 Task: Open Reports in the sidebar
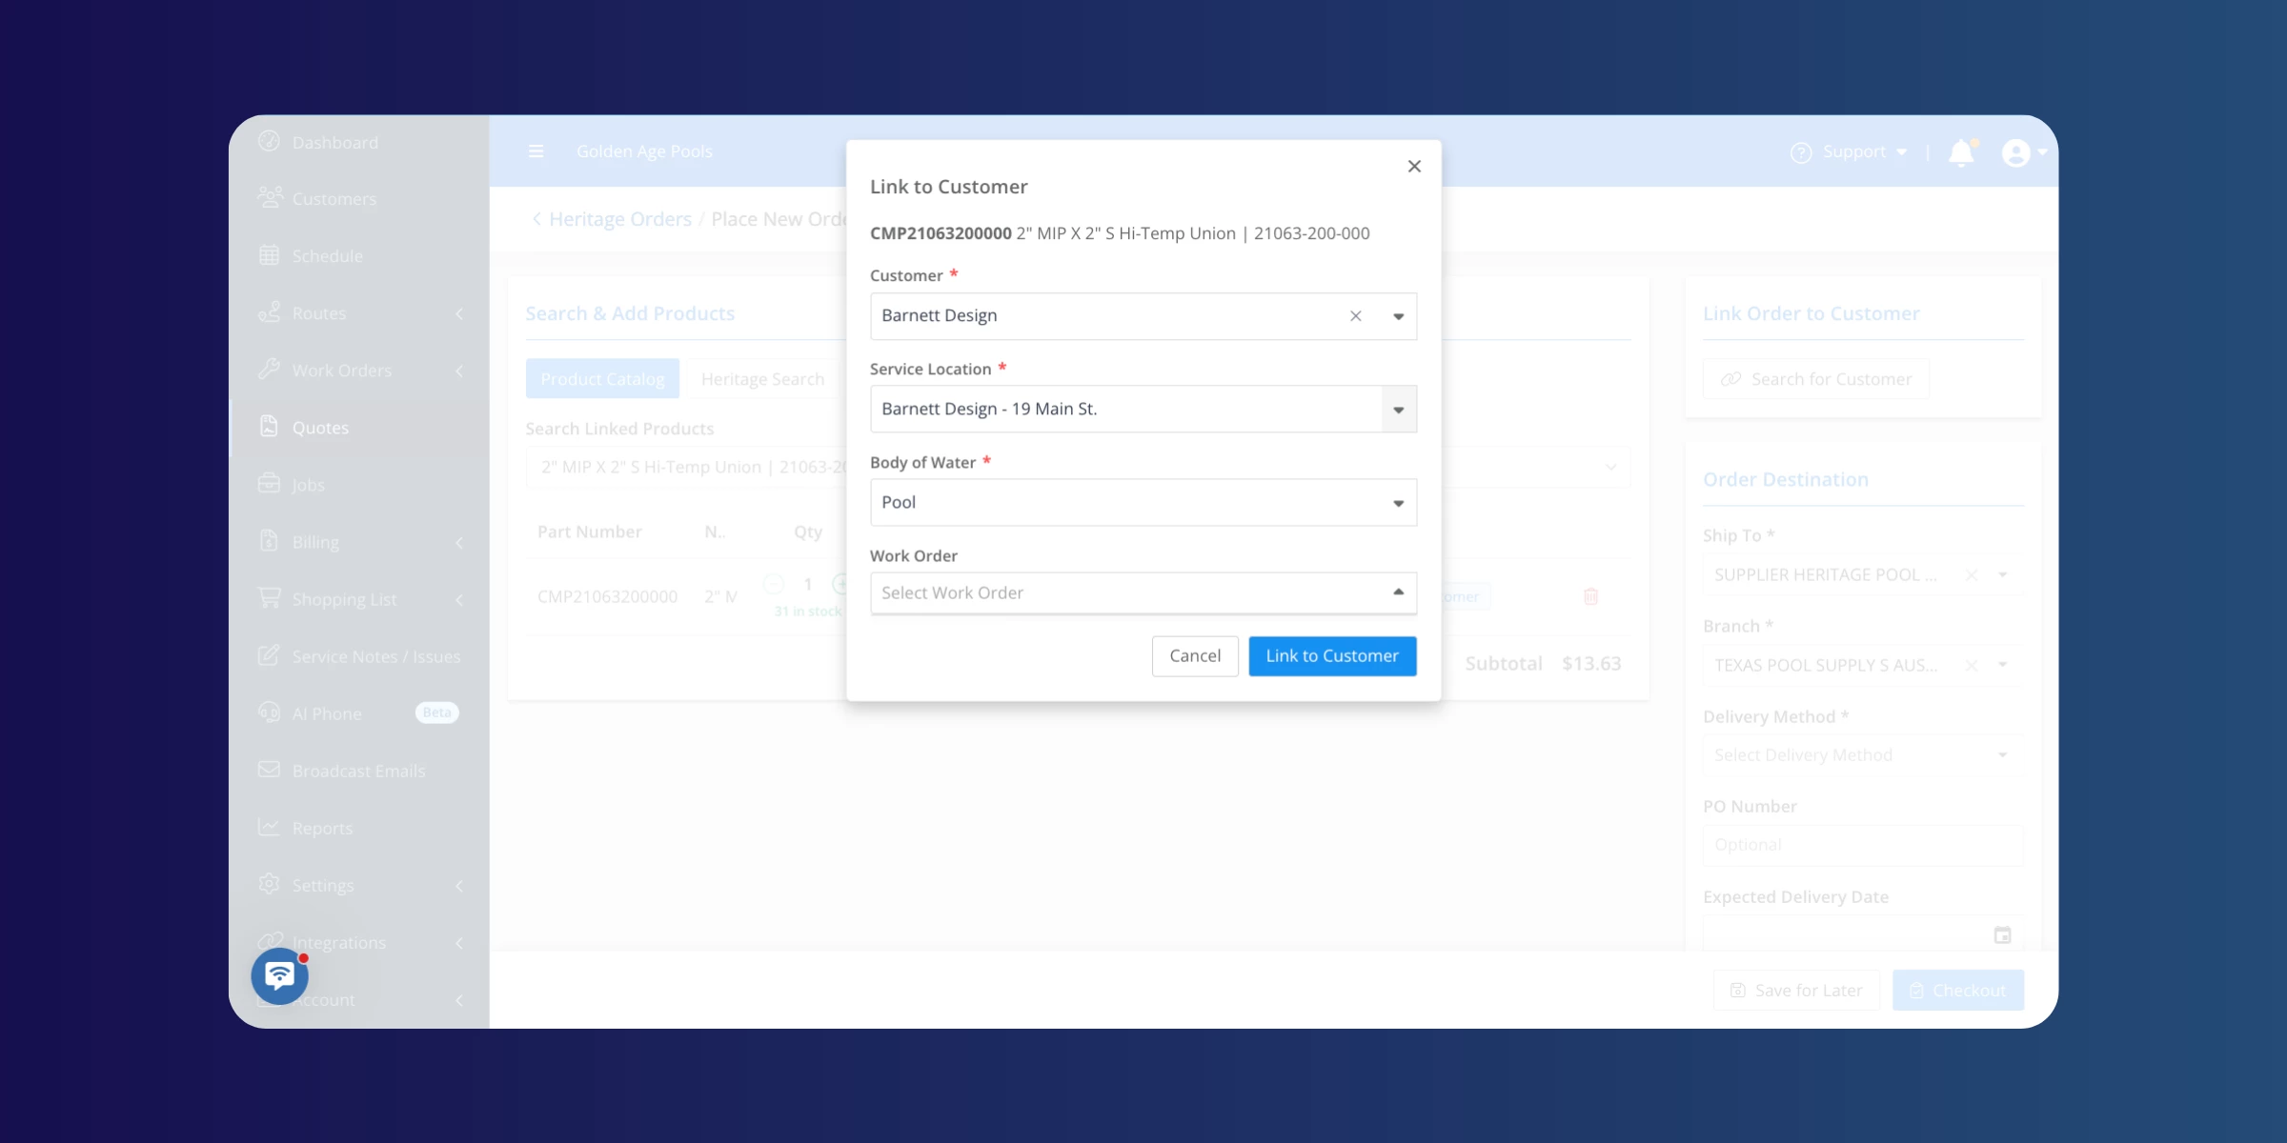coord(322,828)
